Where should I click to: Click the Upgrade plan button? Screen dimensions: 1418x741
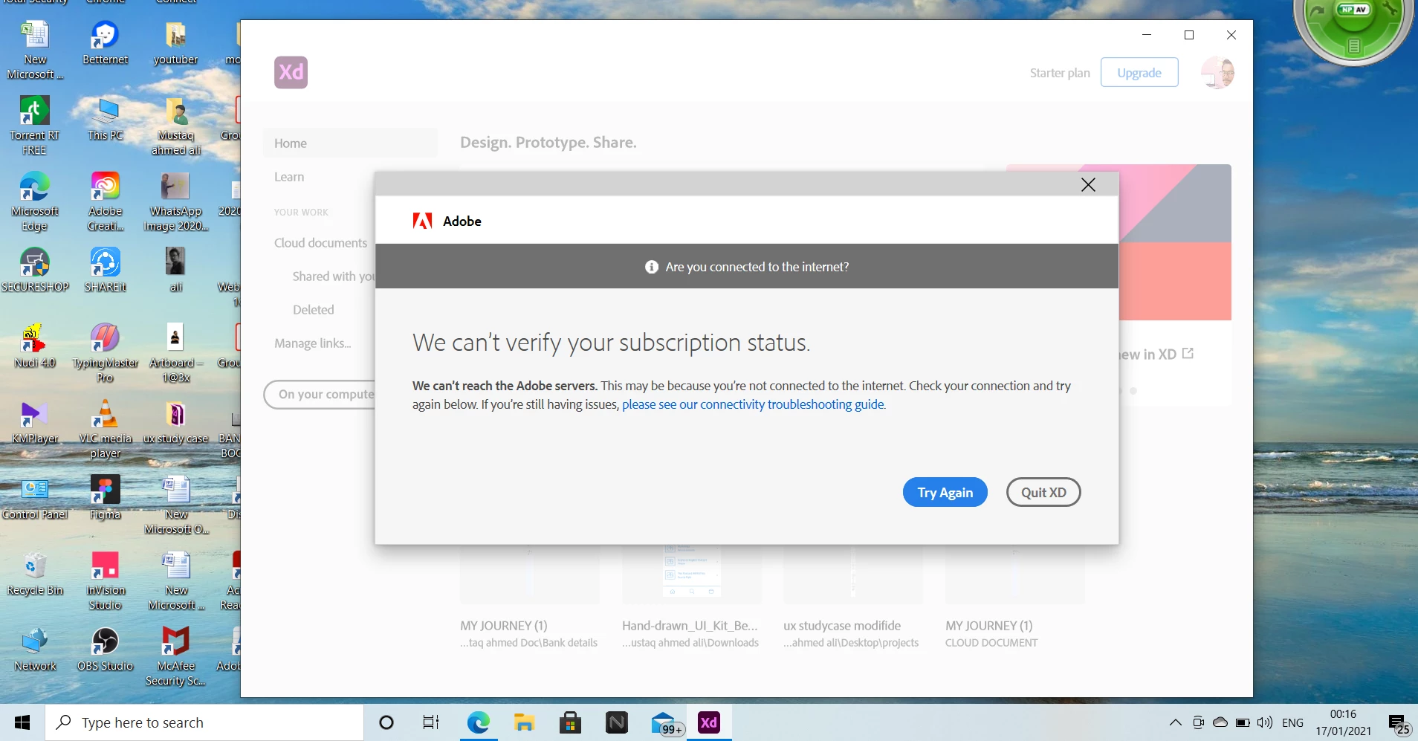tap(1139, 72)
